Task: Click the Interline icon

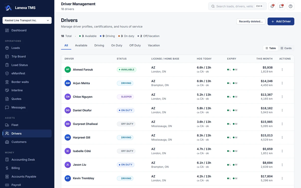Action: 7,90
